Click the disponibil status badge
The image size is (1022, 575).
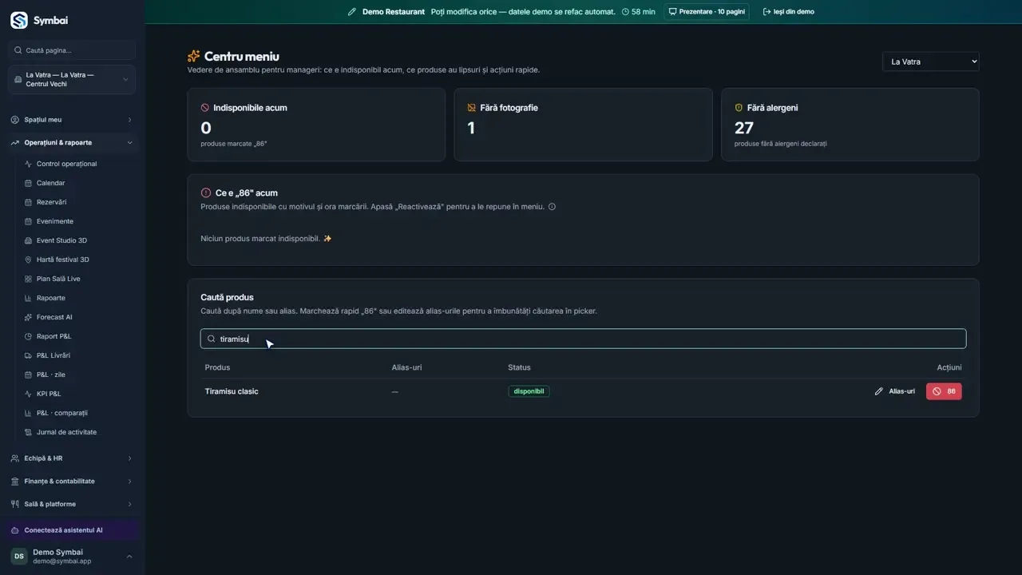[529, 391]
